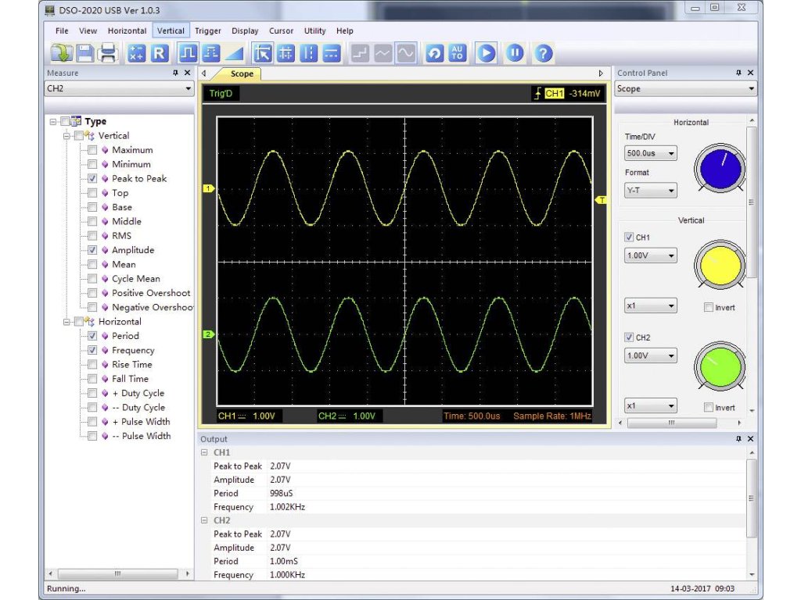Select the blue ramp triangle toolbar icon
The image size is (801, 600).
[x=235, y=53]
